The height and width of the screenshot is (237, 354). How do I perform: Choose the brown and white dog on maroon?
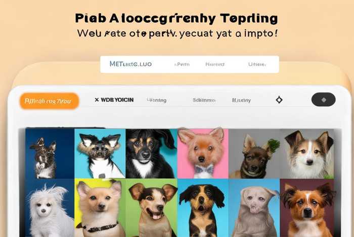click(x=307, y=208)
